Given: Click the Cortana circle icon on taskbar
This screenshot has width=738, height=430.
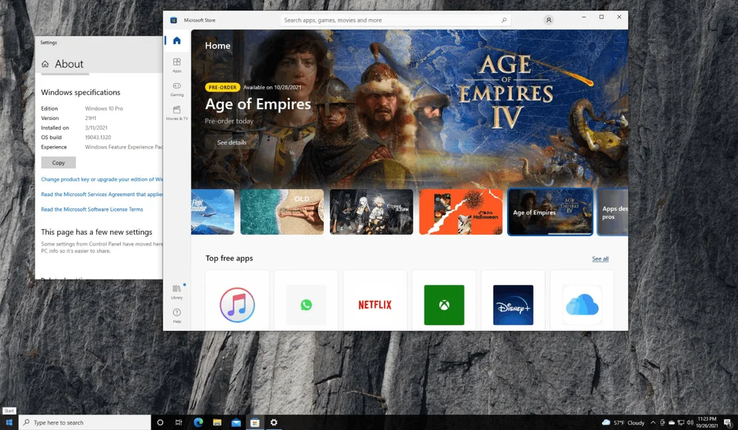Looking at the screenshot, I should pos(160,422).
